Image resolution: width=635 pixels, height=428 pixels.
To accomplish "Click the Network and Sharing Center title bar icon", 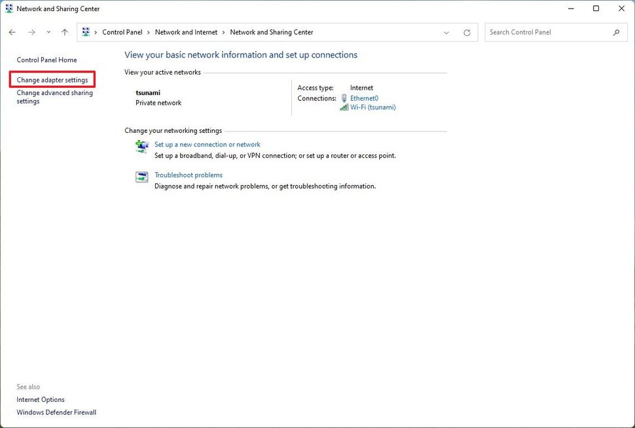I will coord(9,9).
